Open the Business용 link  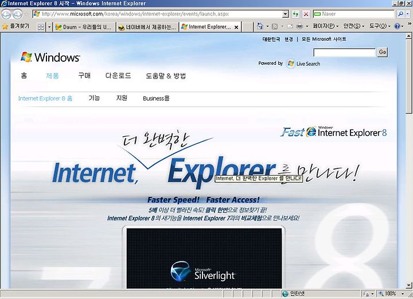click(156, 99)
